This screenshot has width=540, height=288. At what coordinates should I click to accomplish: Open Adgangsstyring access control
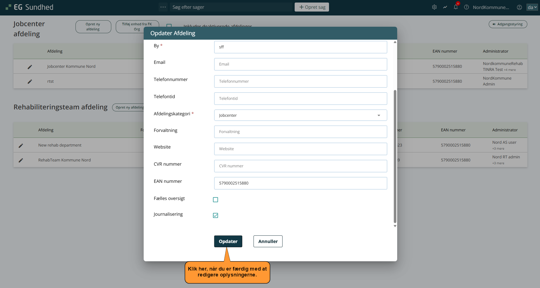[x=508, y=24]
